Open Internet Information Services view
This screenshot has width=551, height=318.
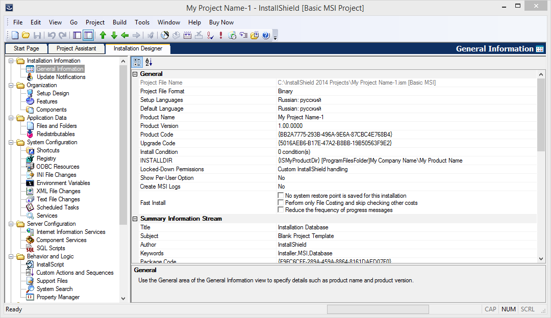click(x=71, y=232)
